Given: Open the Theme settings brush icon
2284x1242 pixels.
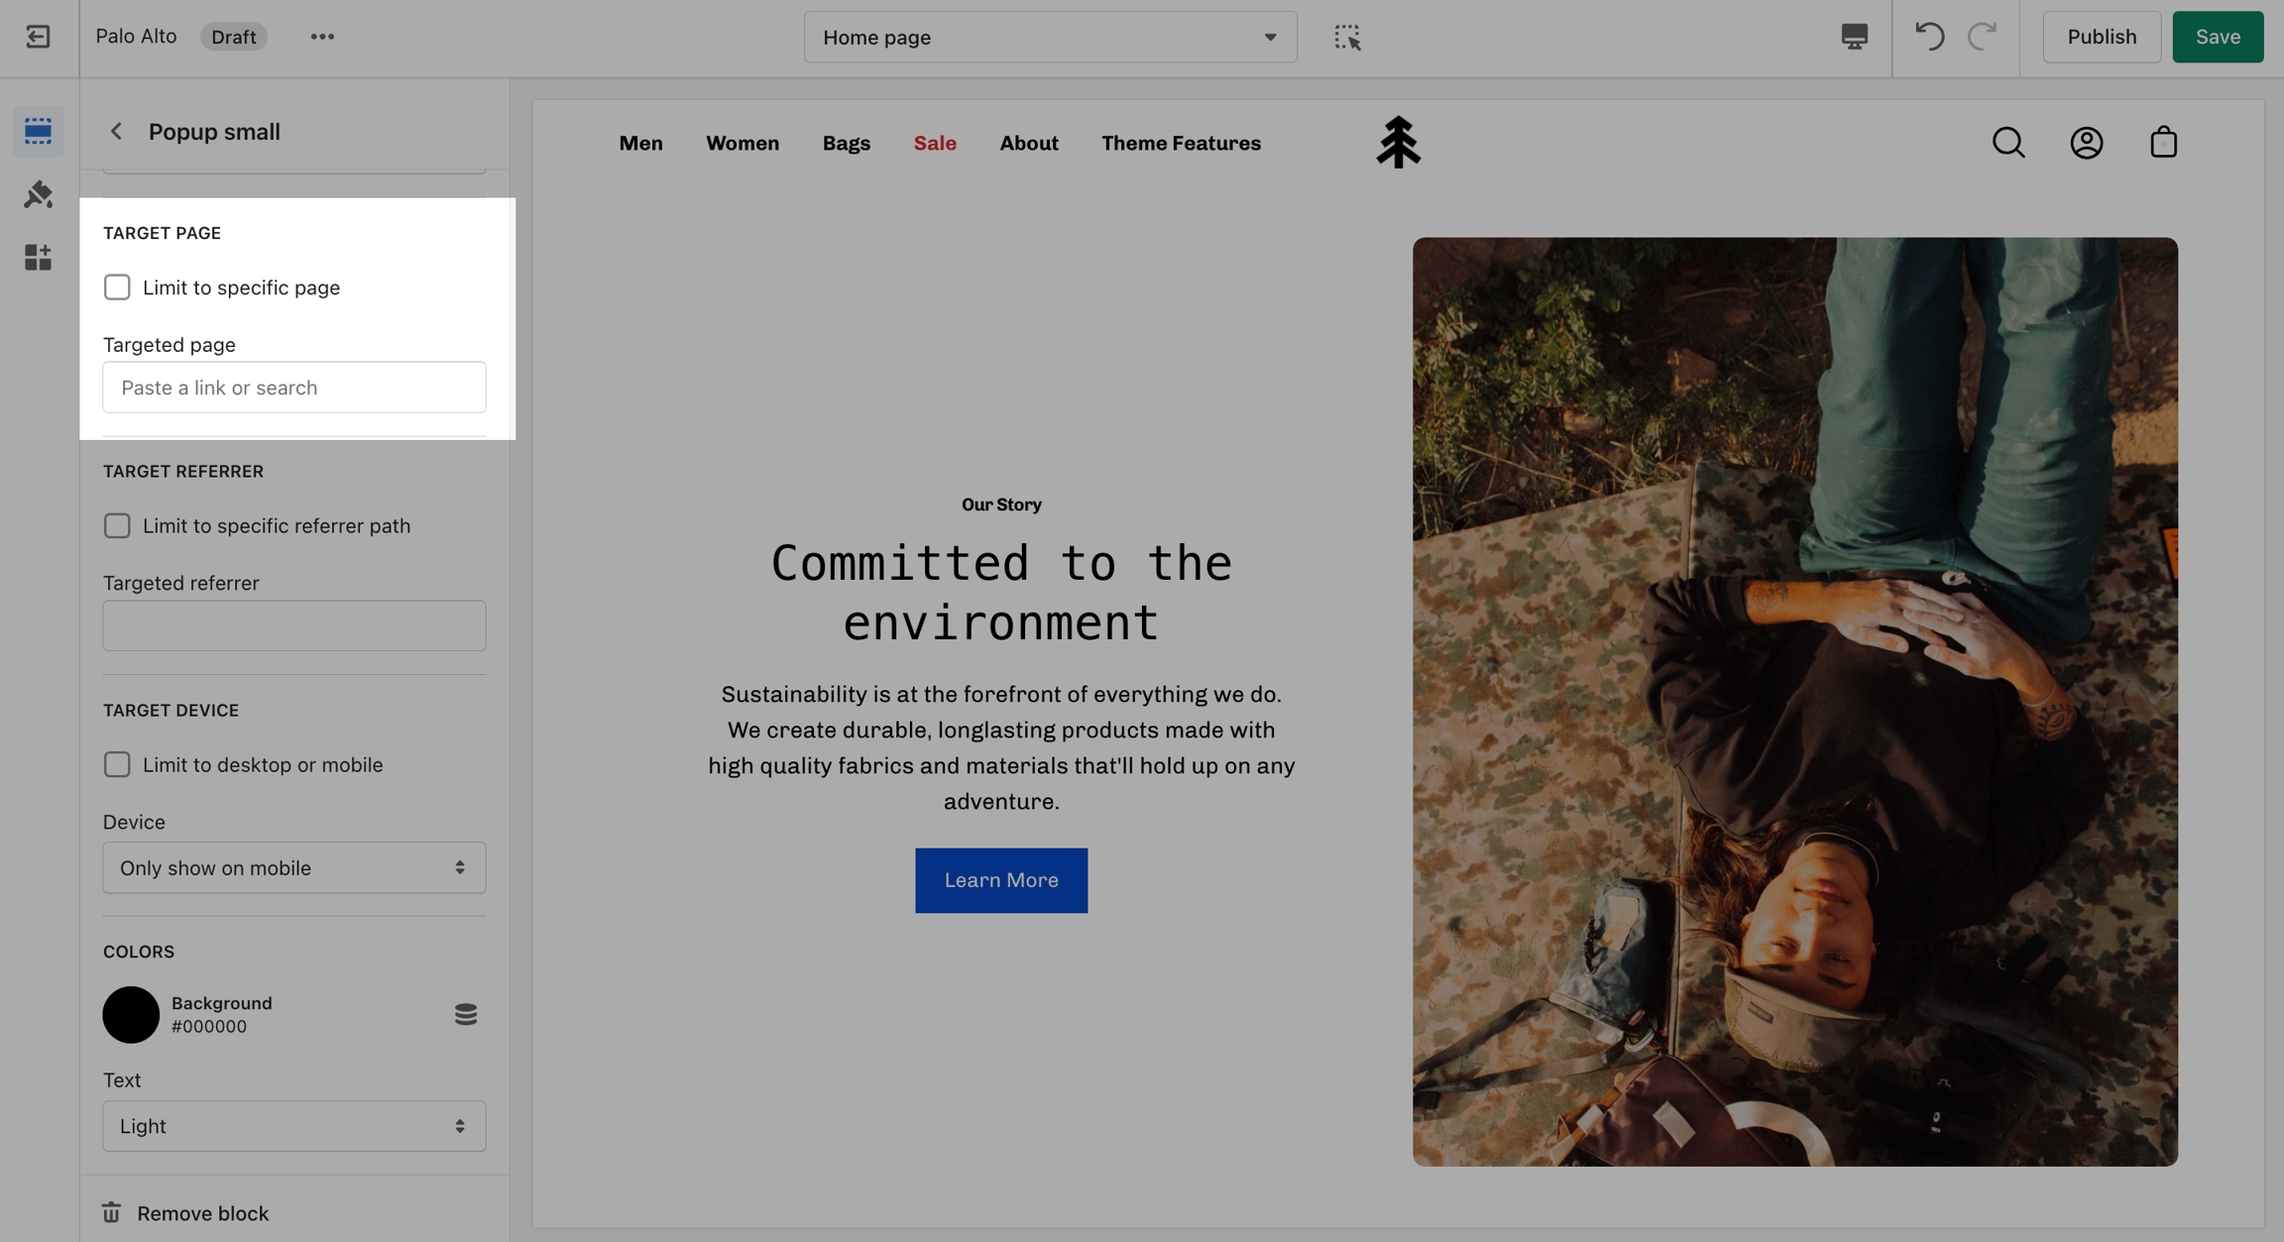Looking at the screenshot, I should coord(38,194).
